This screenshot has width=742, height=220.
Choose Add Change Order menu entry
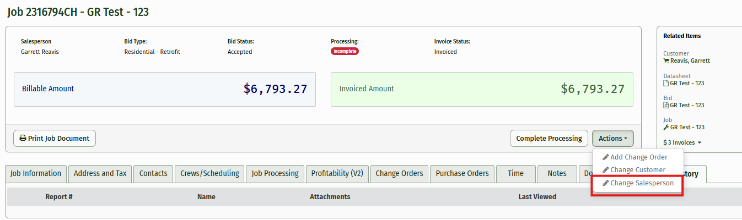[638, 157]
